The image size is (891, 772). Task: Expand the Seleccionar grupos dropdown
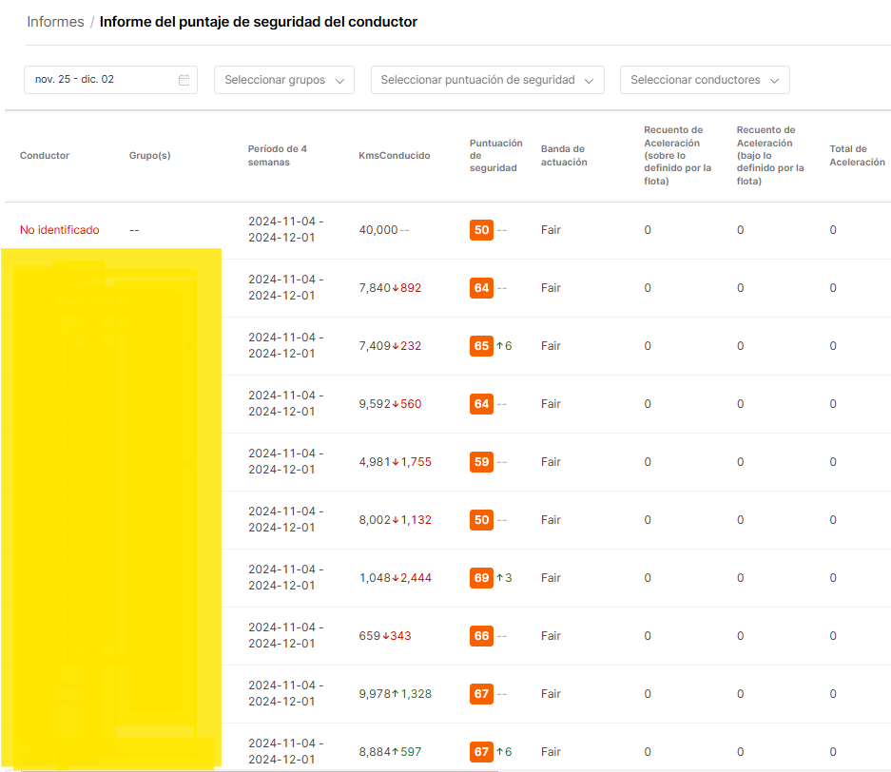(284, 80)
